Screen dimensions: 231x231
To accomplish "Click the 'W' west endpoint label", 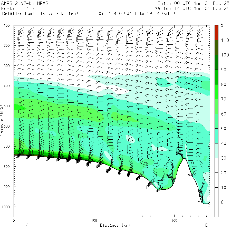I will [x=26, y=225].
